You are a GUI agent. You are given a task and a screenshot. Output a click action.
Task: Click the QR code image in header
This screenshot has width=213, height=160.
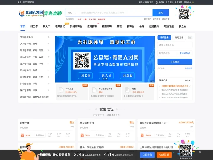[184, 14]
